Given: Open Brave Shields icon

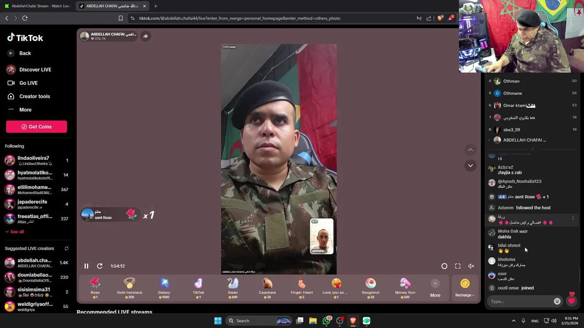Looking at the screenshot, I should click(x=440, y=18).
